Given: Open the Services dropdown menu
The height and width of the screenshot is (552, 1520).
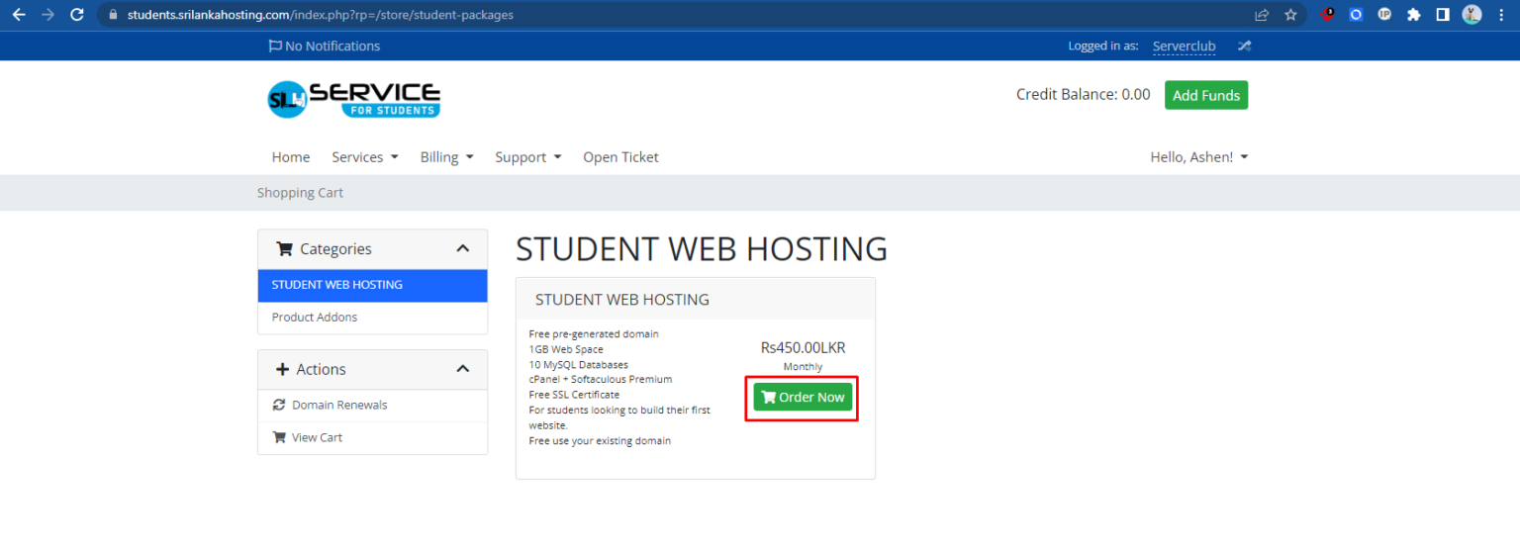Looking at the screenshot, I should coord(364,157).
